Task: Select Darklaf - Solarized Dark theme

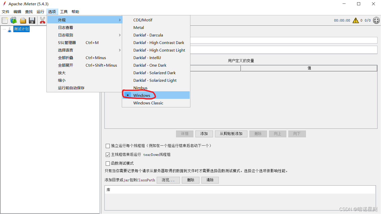Action: click(x=156, y=73)
